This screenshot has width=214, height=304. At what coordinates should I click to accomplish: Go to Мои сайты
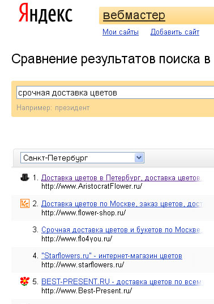pyautogui.click(x=121, y=32)
